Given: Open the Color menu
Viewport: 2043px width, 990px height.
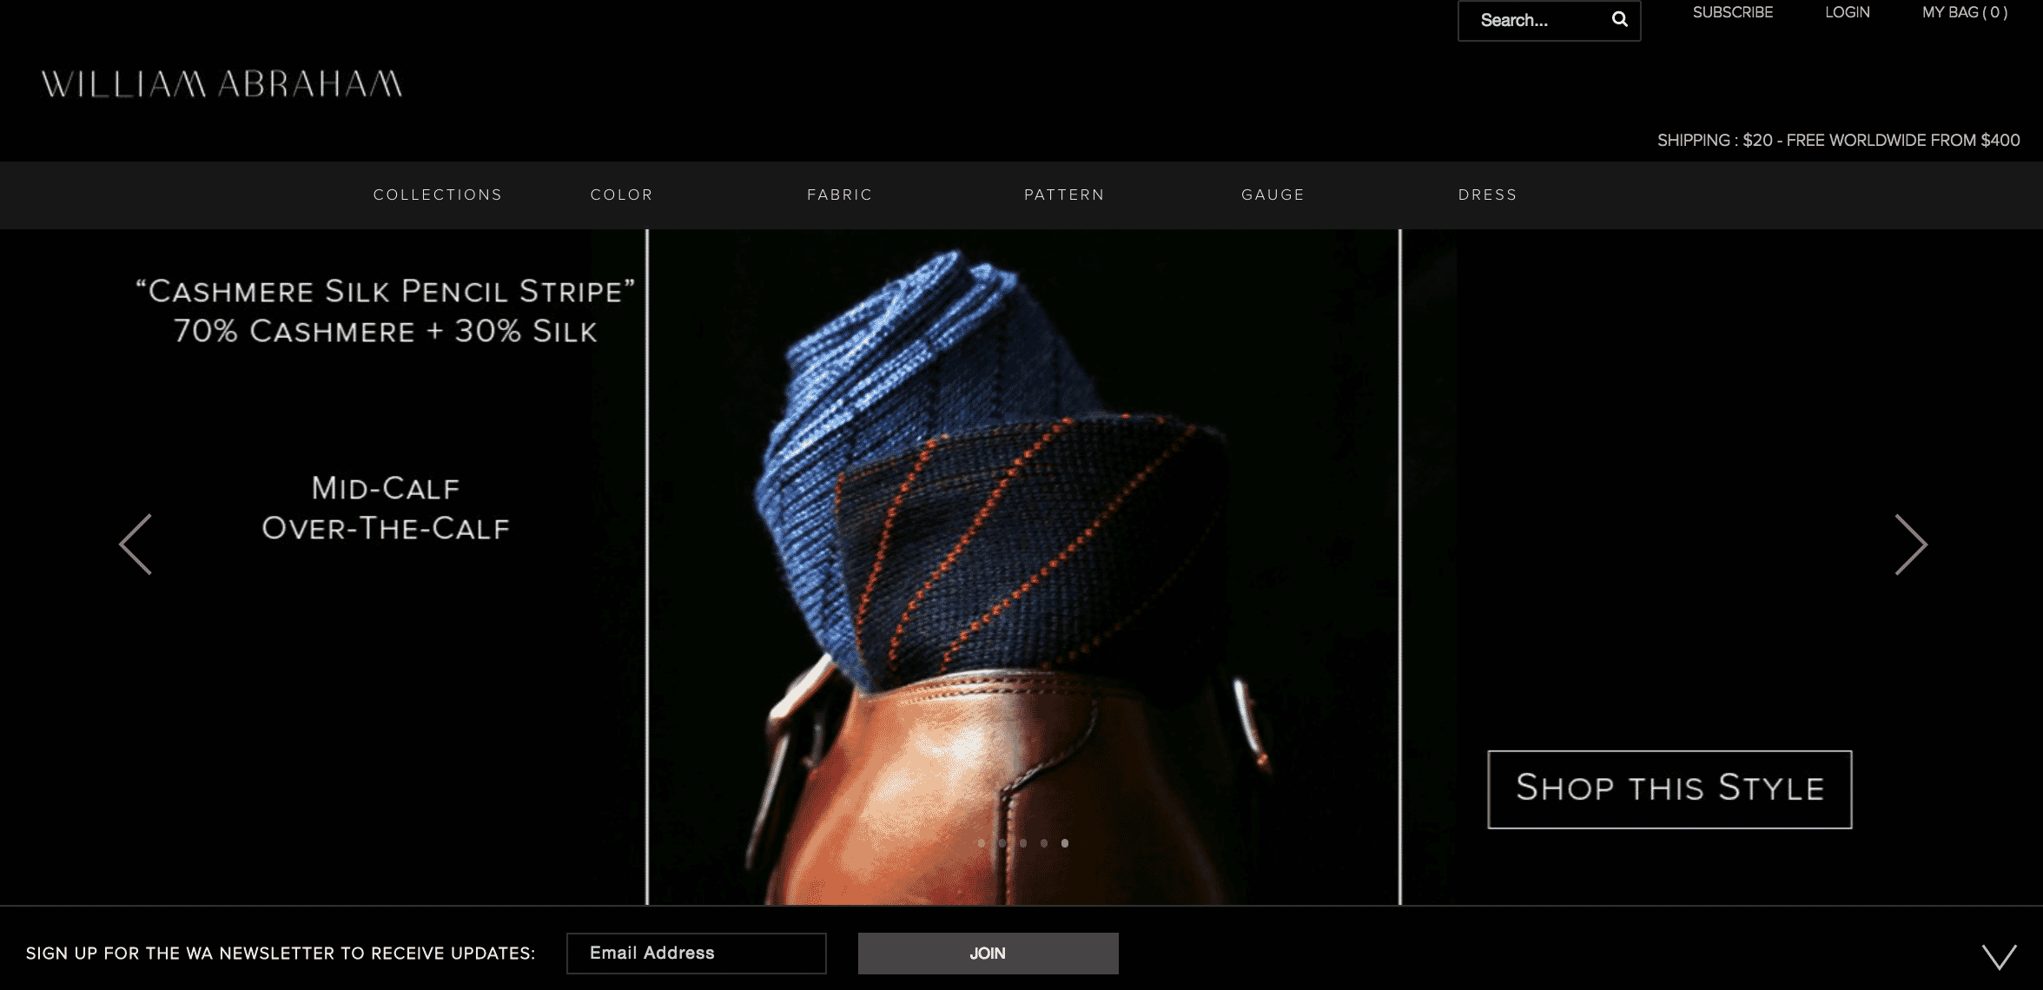Looking at the screenshot, I should [622, 195].
